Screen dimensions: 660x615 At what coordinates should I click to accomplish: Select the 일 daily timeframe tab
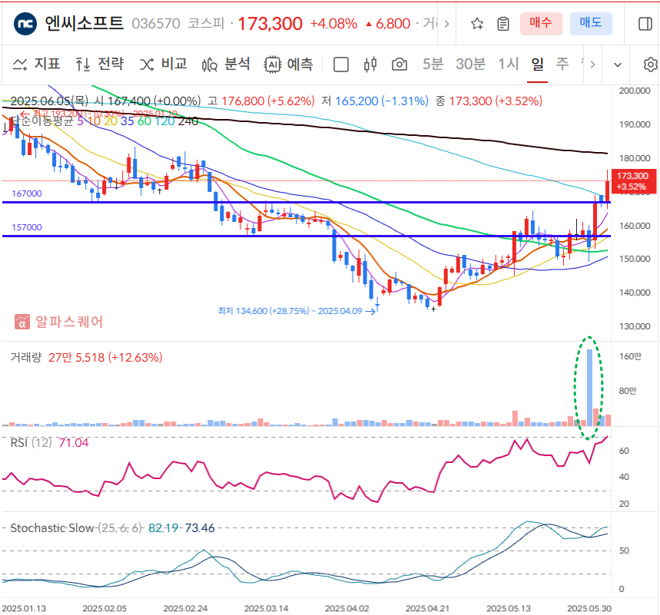point(538,64)
